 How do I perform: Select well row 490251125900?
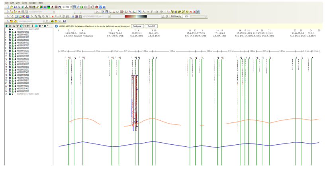click(x=23, y=64)
